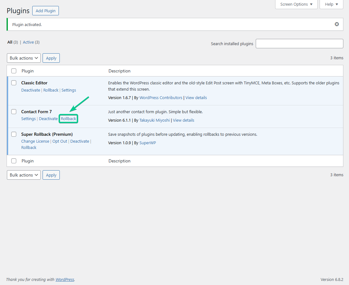Tick the Contact Form 7 checkbox
The image size is (349, 285).
click(14, 112)
